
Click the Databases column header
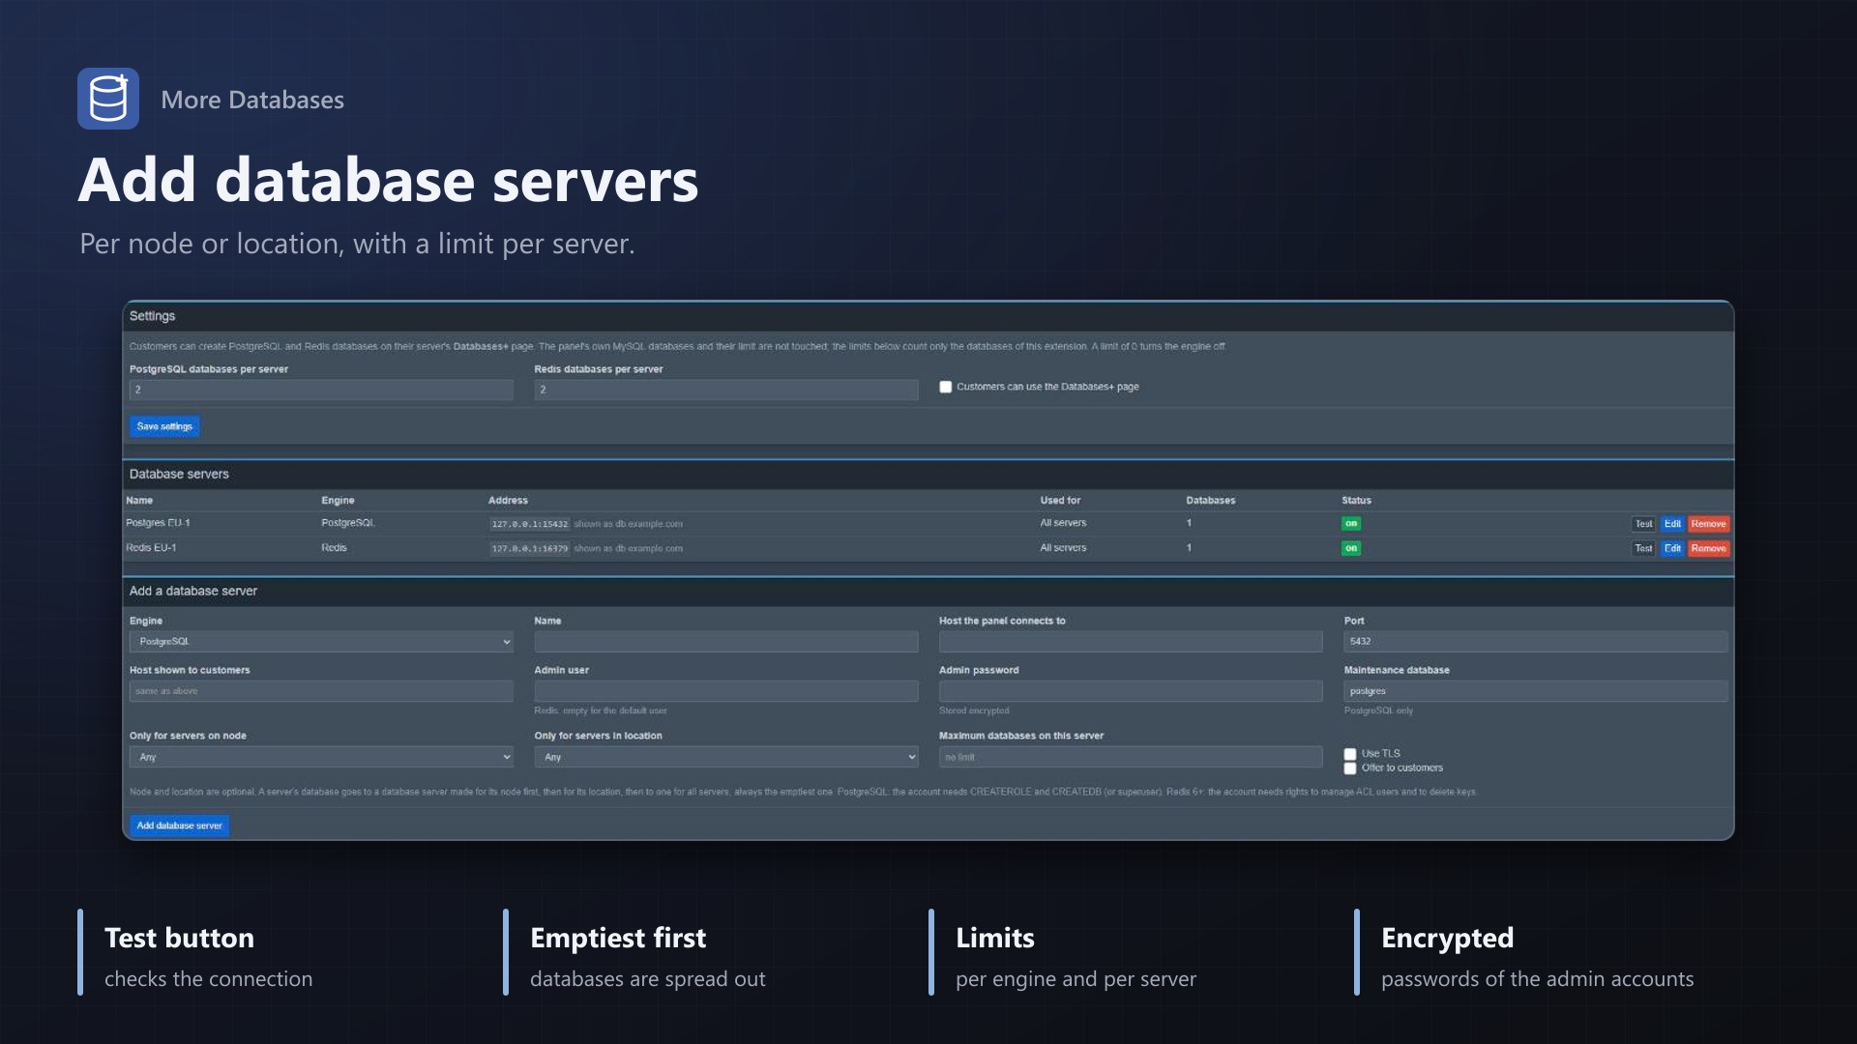[1211, 501]
